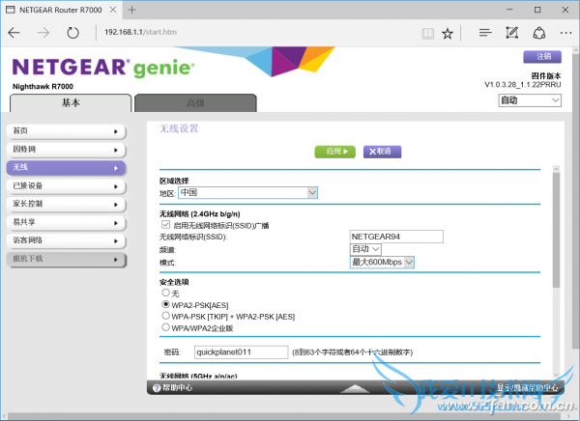Viewport: 580px width, 421px height.
Task: Click the 已接设备 menu arrow
Action: point(116,186)
